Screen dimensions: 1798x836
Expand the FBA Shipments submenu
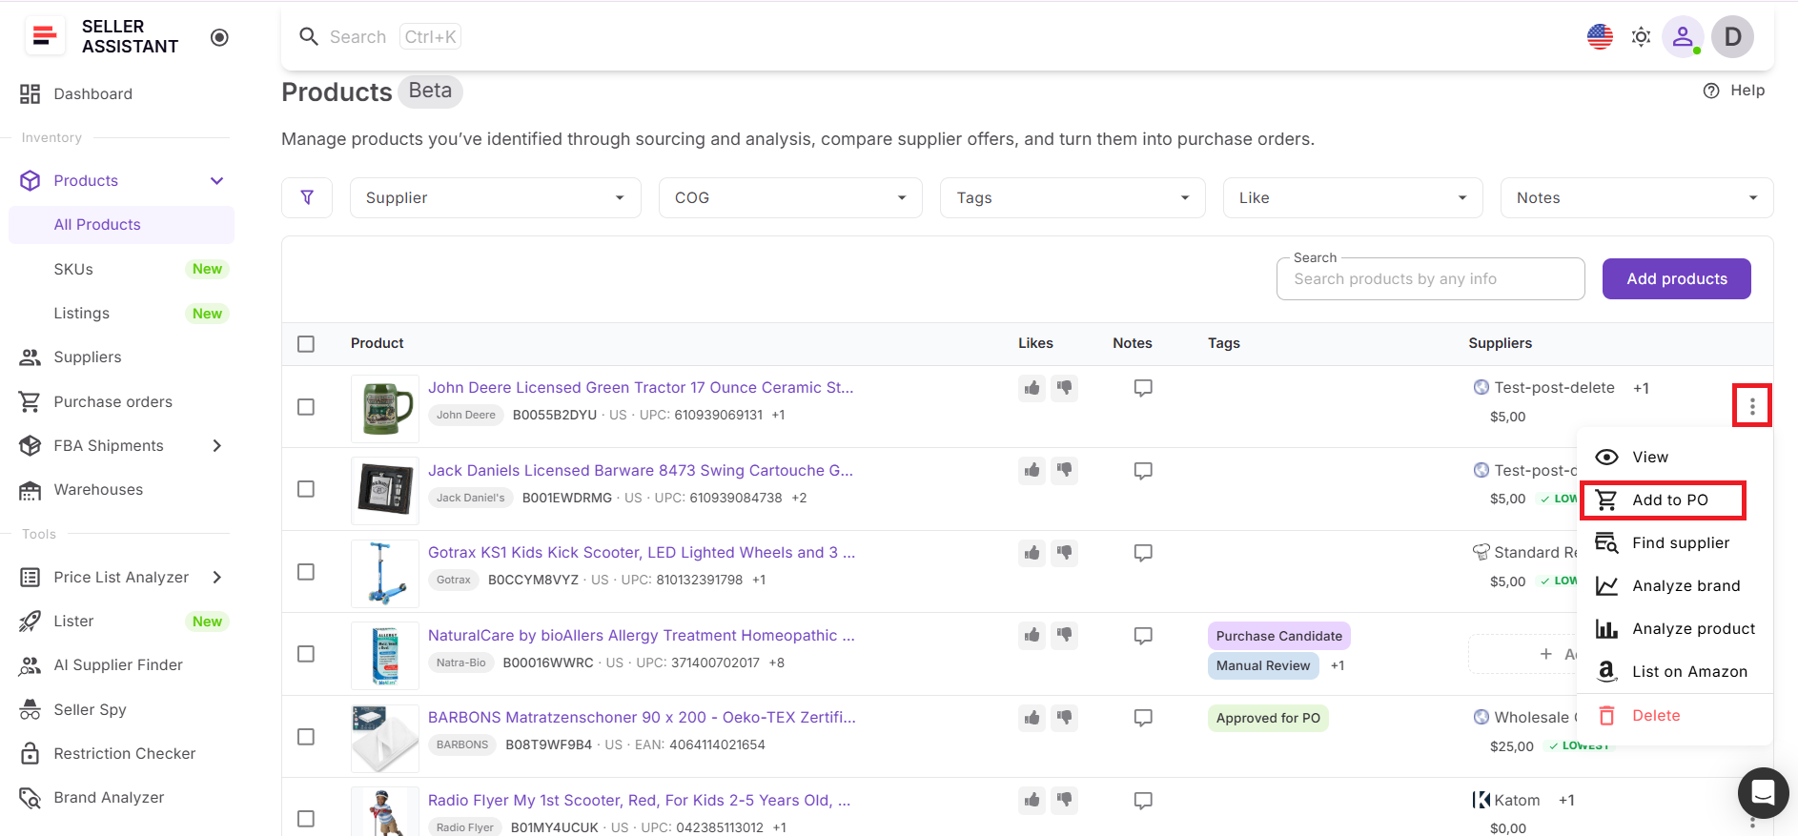click(x=217, y=446)
